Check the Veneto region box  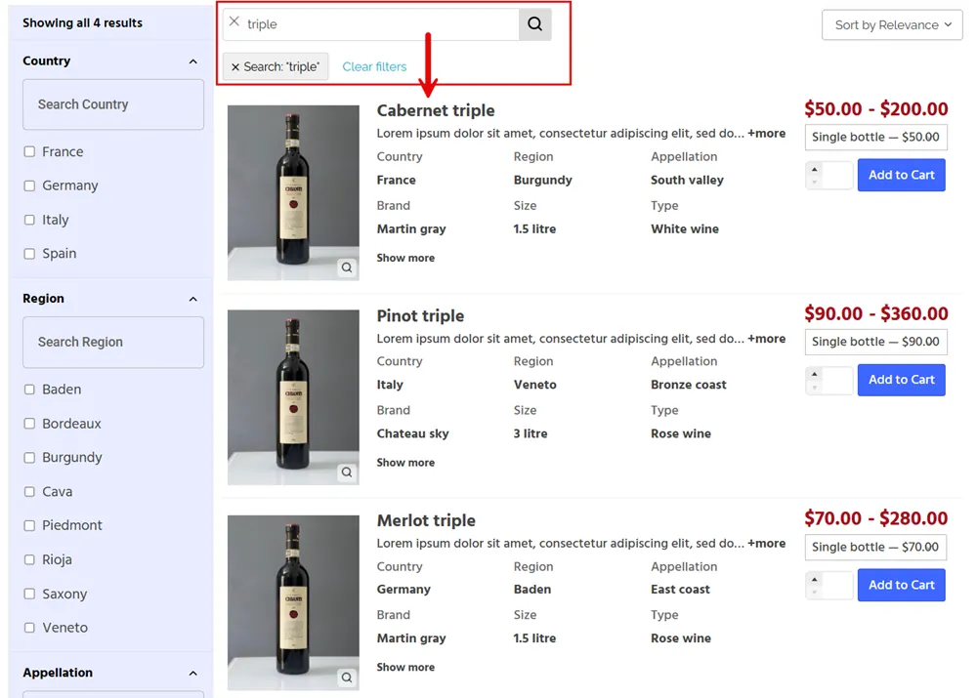[x=29, y=628]
